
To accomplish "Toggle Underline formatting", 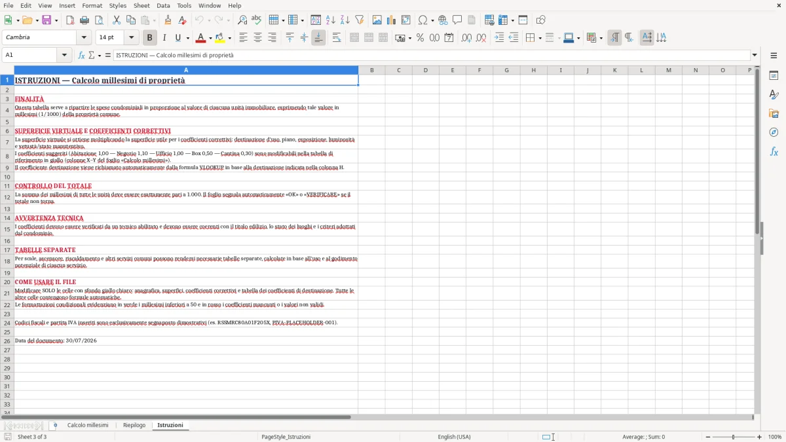I will click(178, 38).
